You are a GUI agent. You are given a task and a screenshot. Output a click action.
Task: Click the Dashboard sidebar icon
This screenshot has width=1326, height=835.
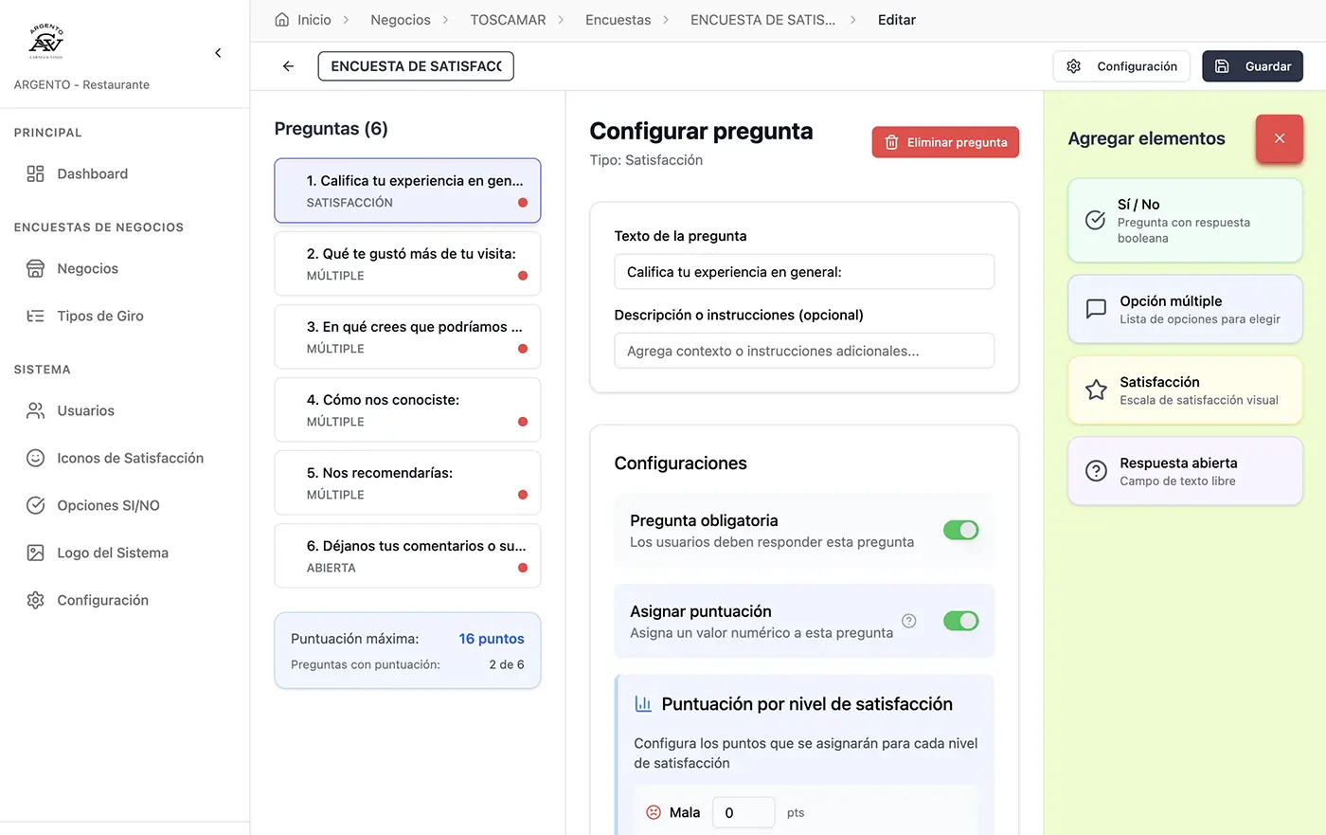34,173
